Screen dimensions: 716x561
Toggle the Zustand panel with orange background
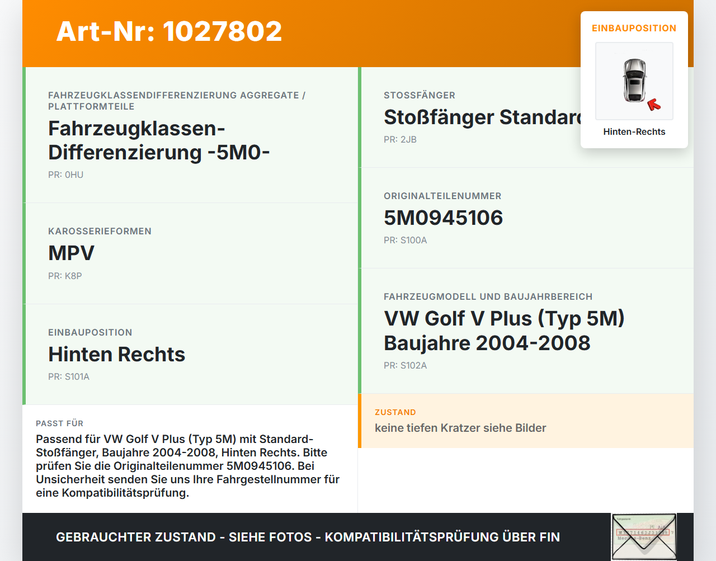527,422
